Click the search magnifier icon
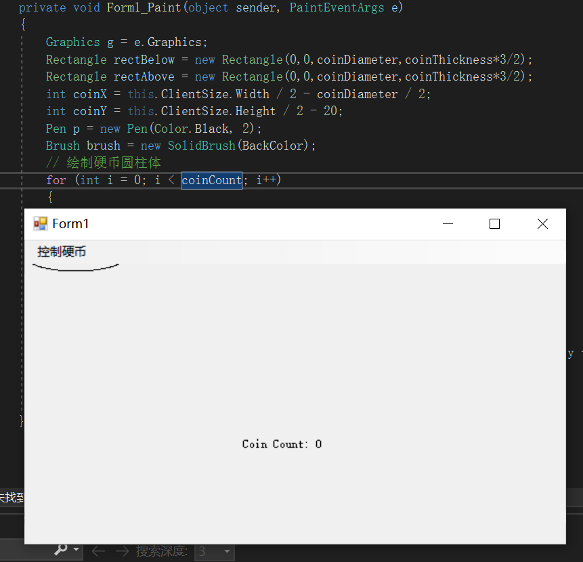583x562 pixels. point(61,550)
